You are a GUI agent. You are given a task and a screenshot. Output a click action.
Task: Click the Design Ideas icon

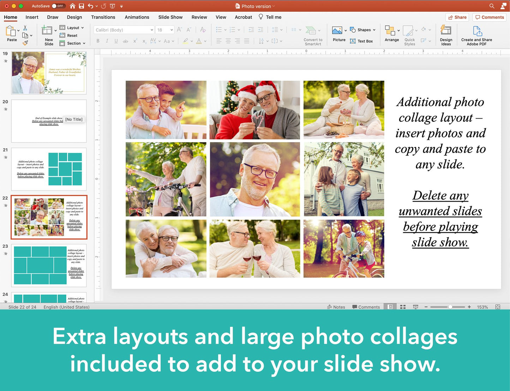(x=446, y=34)
